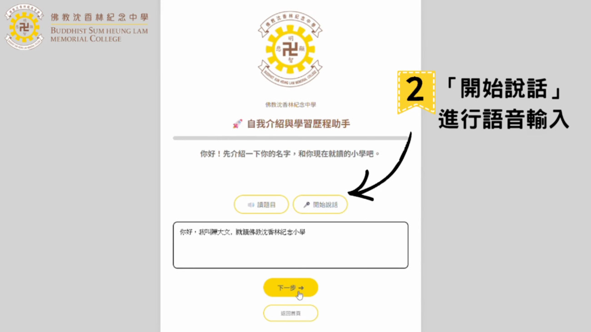The height and width of the screenshot is (332, 591).
Task: Go to the next step via 下一步
Action: coord(290,288)
